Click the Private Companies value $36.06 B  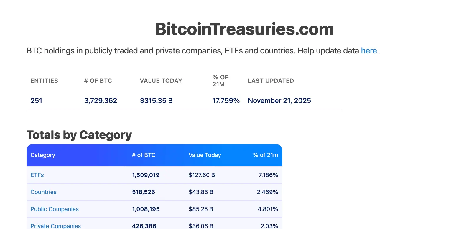201,226
